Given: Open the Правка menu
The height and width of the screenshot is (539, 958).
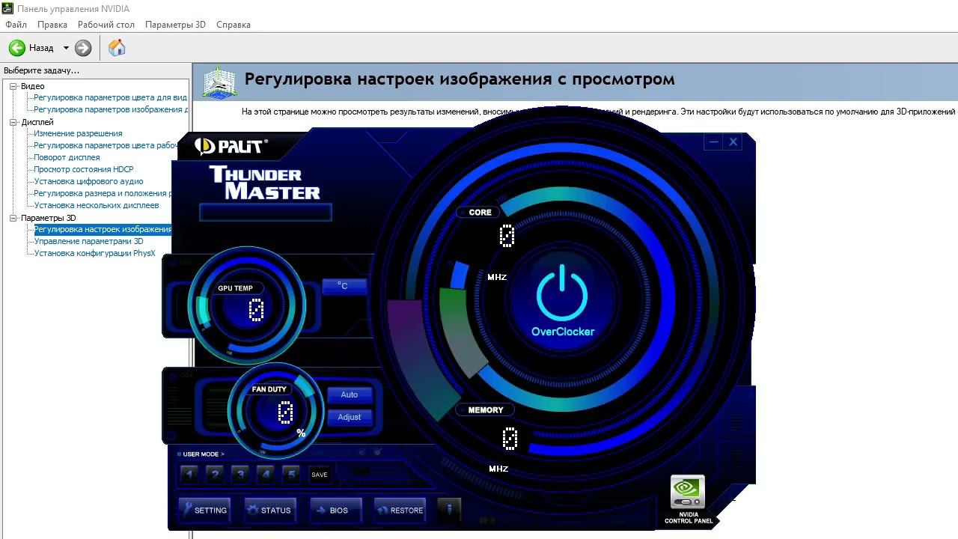Looking at the screenshot, I should [x=52, y=25].
